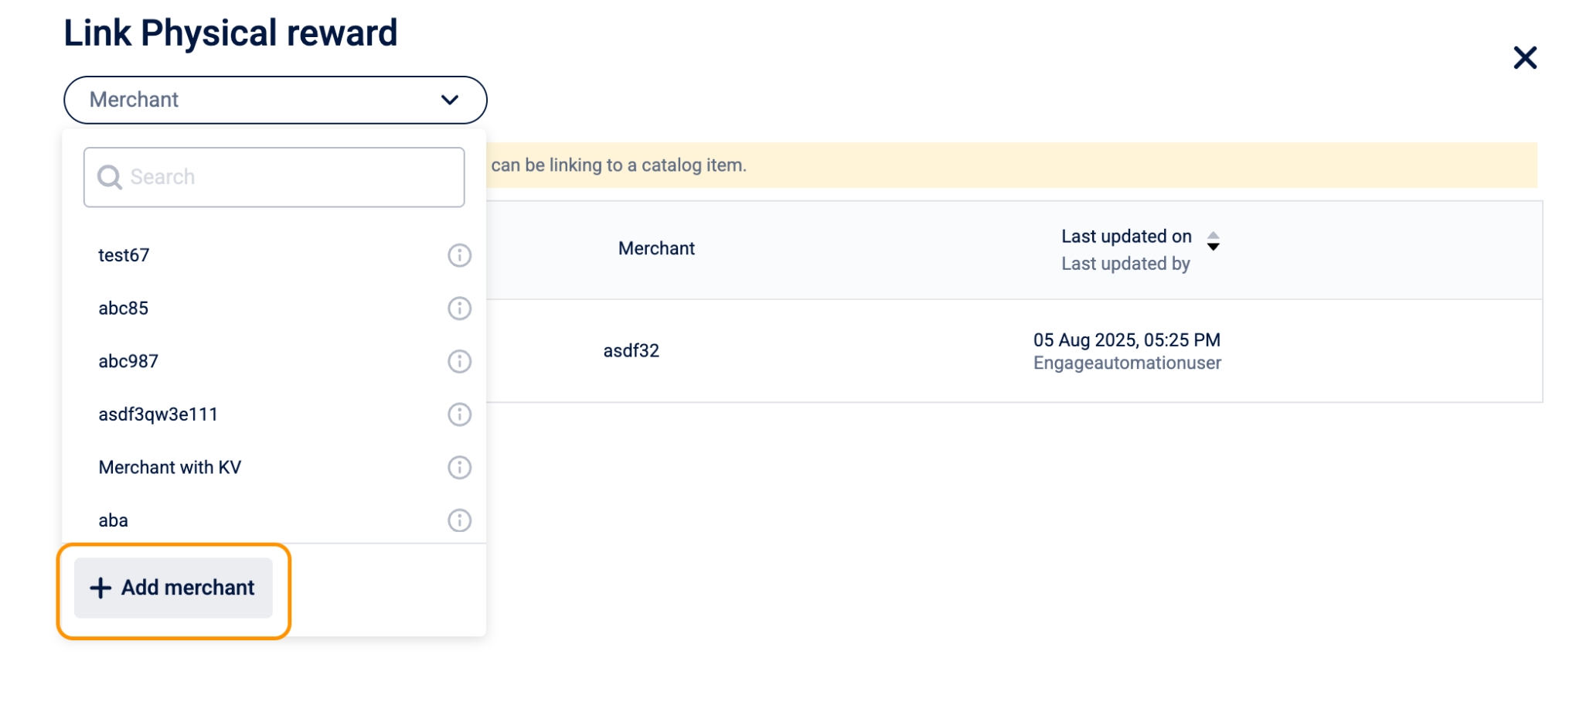This screenshot has width=1583, height=706.
Task: Click the search magnifier icon
Action: pyautogui.click(x=109, y=177)
